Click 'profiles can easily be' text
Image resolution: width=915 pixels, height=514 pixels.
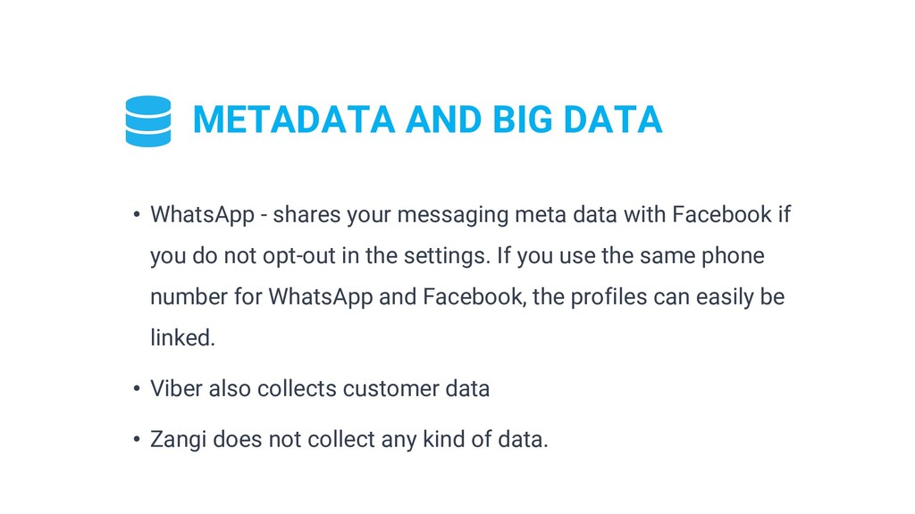[x=677, y=296]
